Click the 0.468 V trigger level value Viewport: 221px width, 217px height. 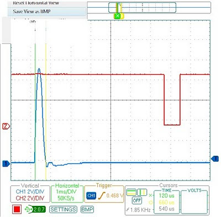coord(115,195)
